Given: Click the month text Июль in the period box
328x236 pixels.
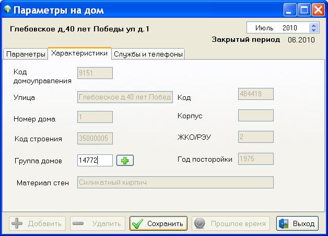Looking at the screenshot, I should tap(264, 28).
